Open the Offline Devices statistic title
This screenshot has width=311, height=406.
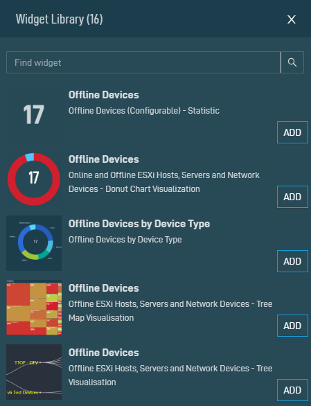(x=104, y=95)
